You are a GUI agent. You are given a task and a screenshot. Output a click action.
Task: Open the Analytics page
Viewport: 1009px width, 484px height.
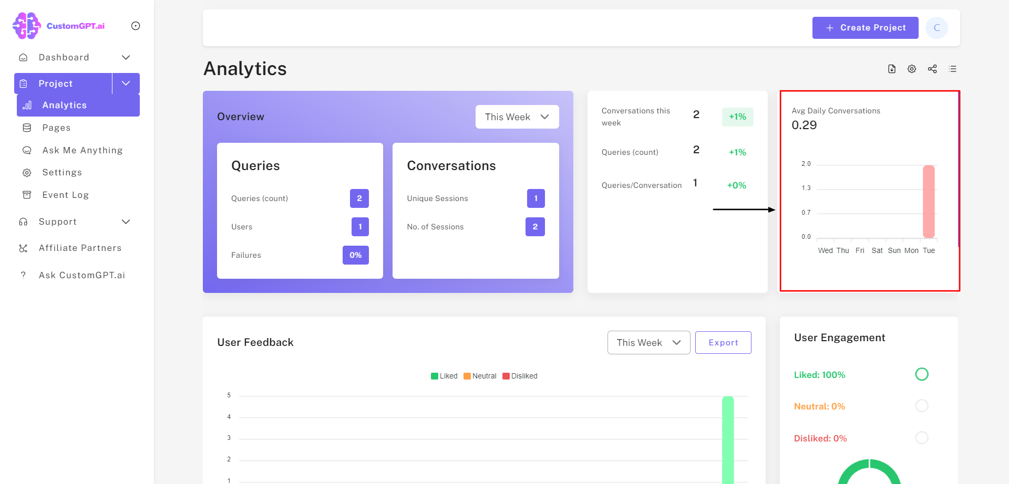point(78,105)
